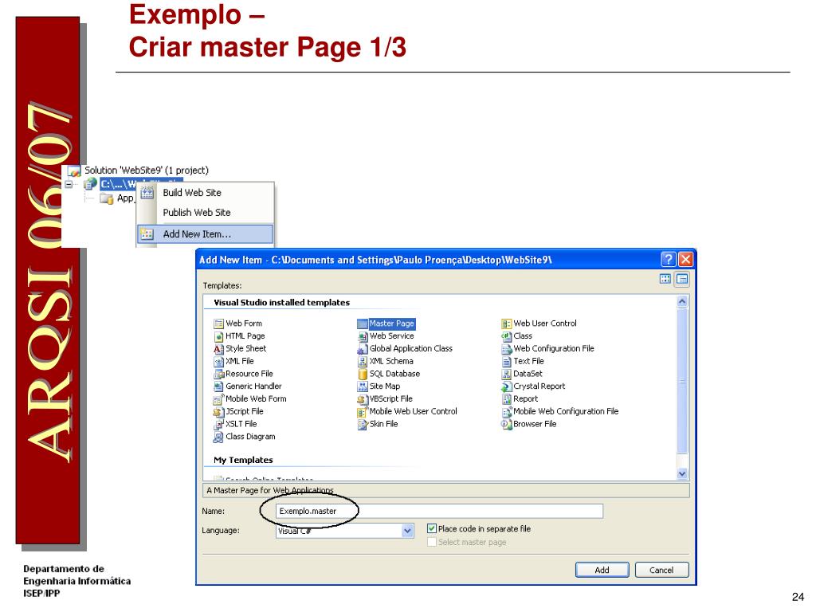Pick the XML Schema template icon
Screen dimensions: 816x612
pyautogui.click(x=363, y=361)
